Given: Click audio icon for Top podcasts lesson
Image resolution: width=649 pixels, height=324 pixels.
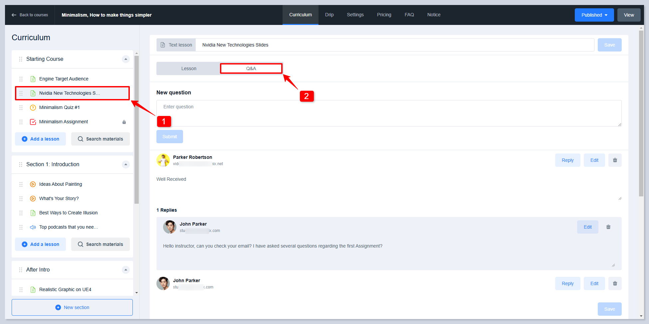Looking at the screenshot, I should coord(33,227).
